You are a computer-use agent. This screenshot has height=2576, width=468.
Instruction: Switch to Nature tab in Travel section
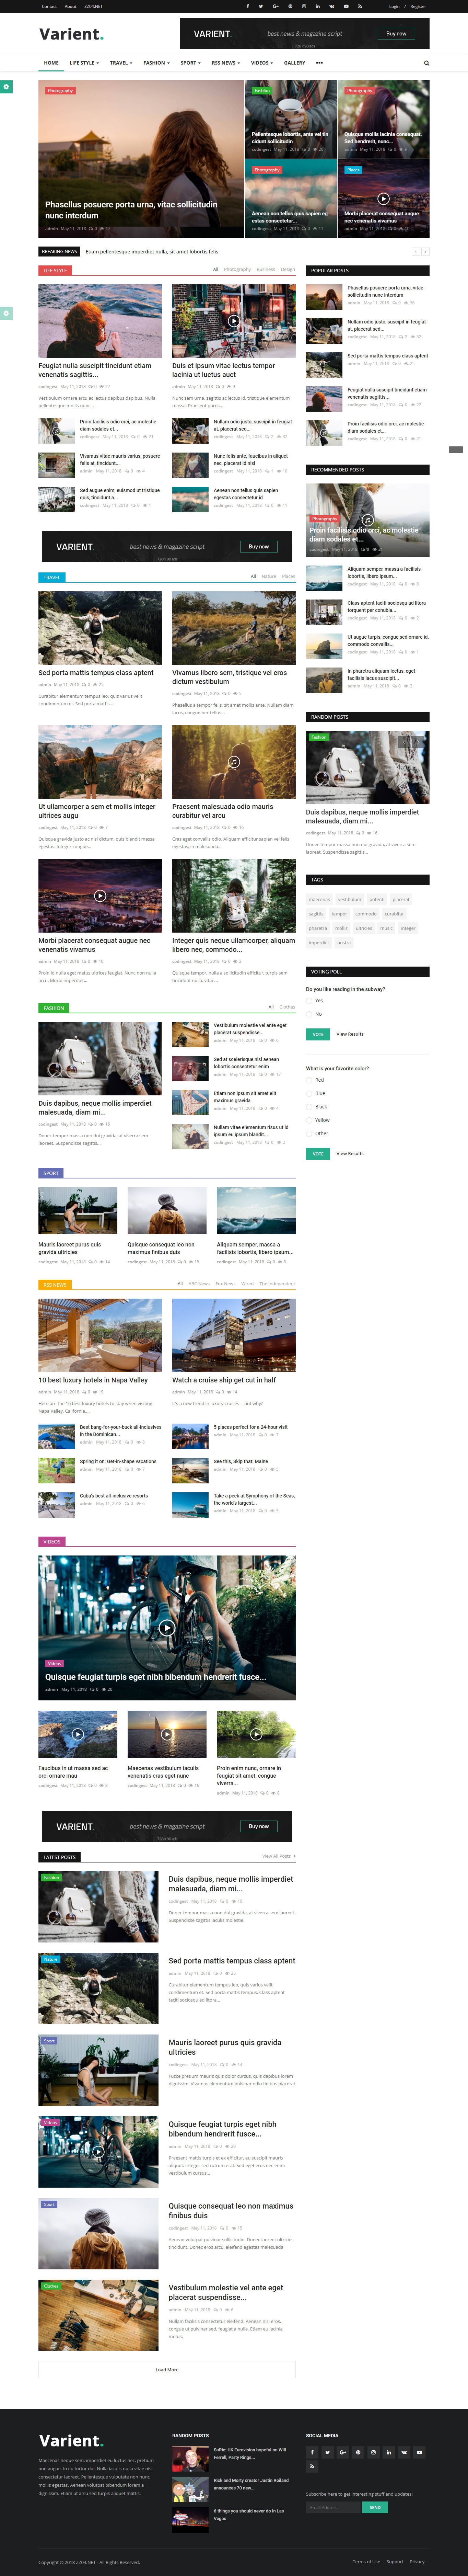[269, 576]
